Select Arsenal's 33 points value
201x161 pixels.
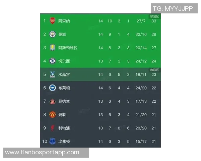coord(154,21)
